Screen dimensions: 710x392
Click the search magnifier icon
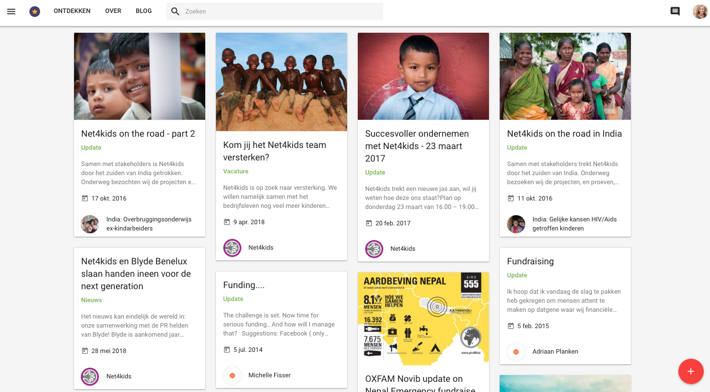click(175, 11)
